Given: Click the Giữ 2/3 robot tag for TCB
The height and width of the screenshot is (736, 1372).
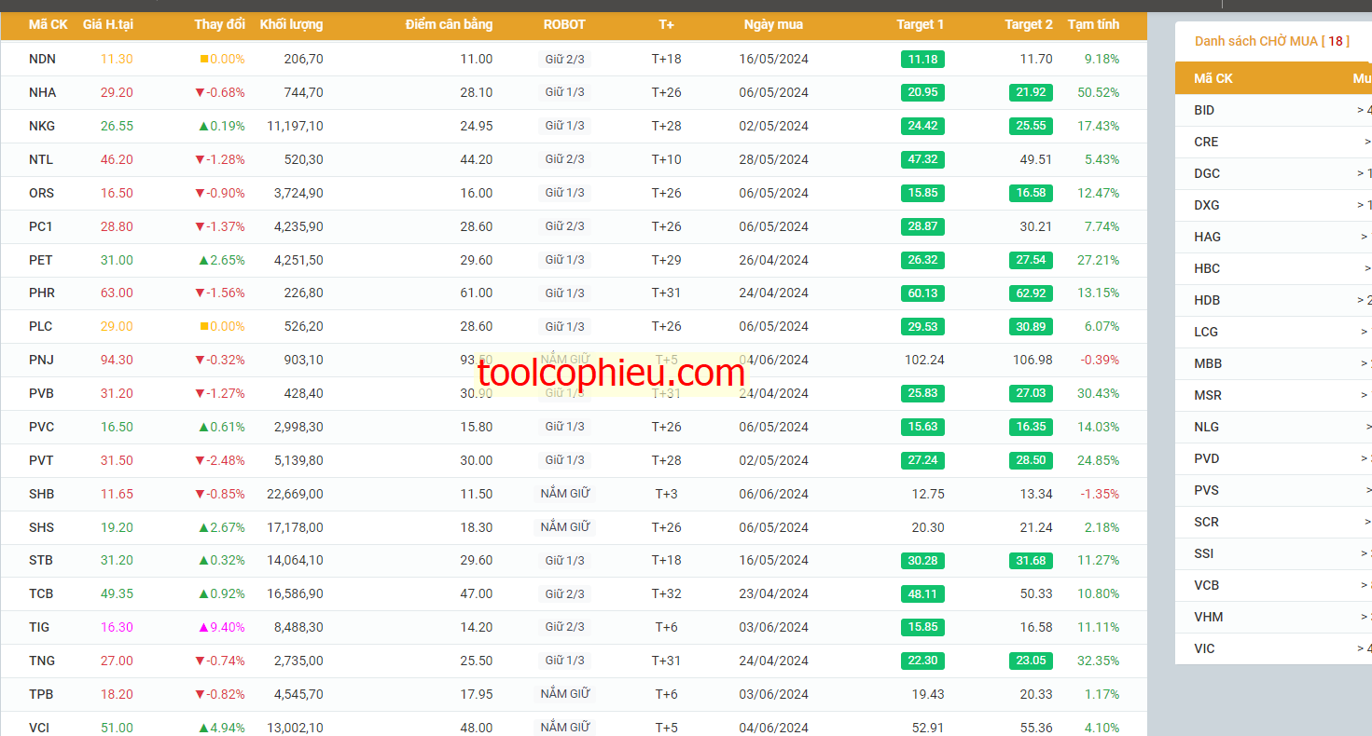Looking at the screenshot, I should point(565,593).
